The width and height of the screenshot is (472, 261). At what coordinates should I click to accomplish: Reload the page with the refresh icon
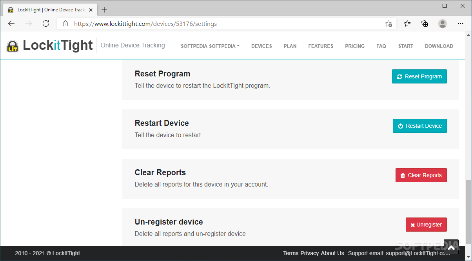46,24
